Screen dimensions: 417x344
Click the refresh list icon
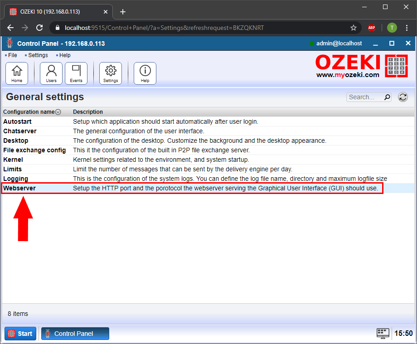tap(403, 97)
